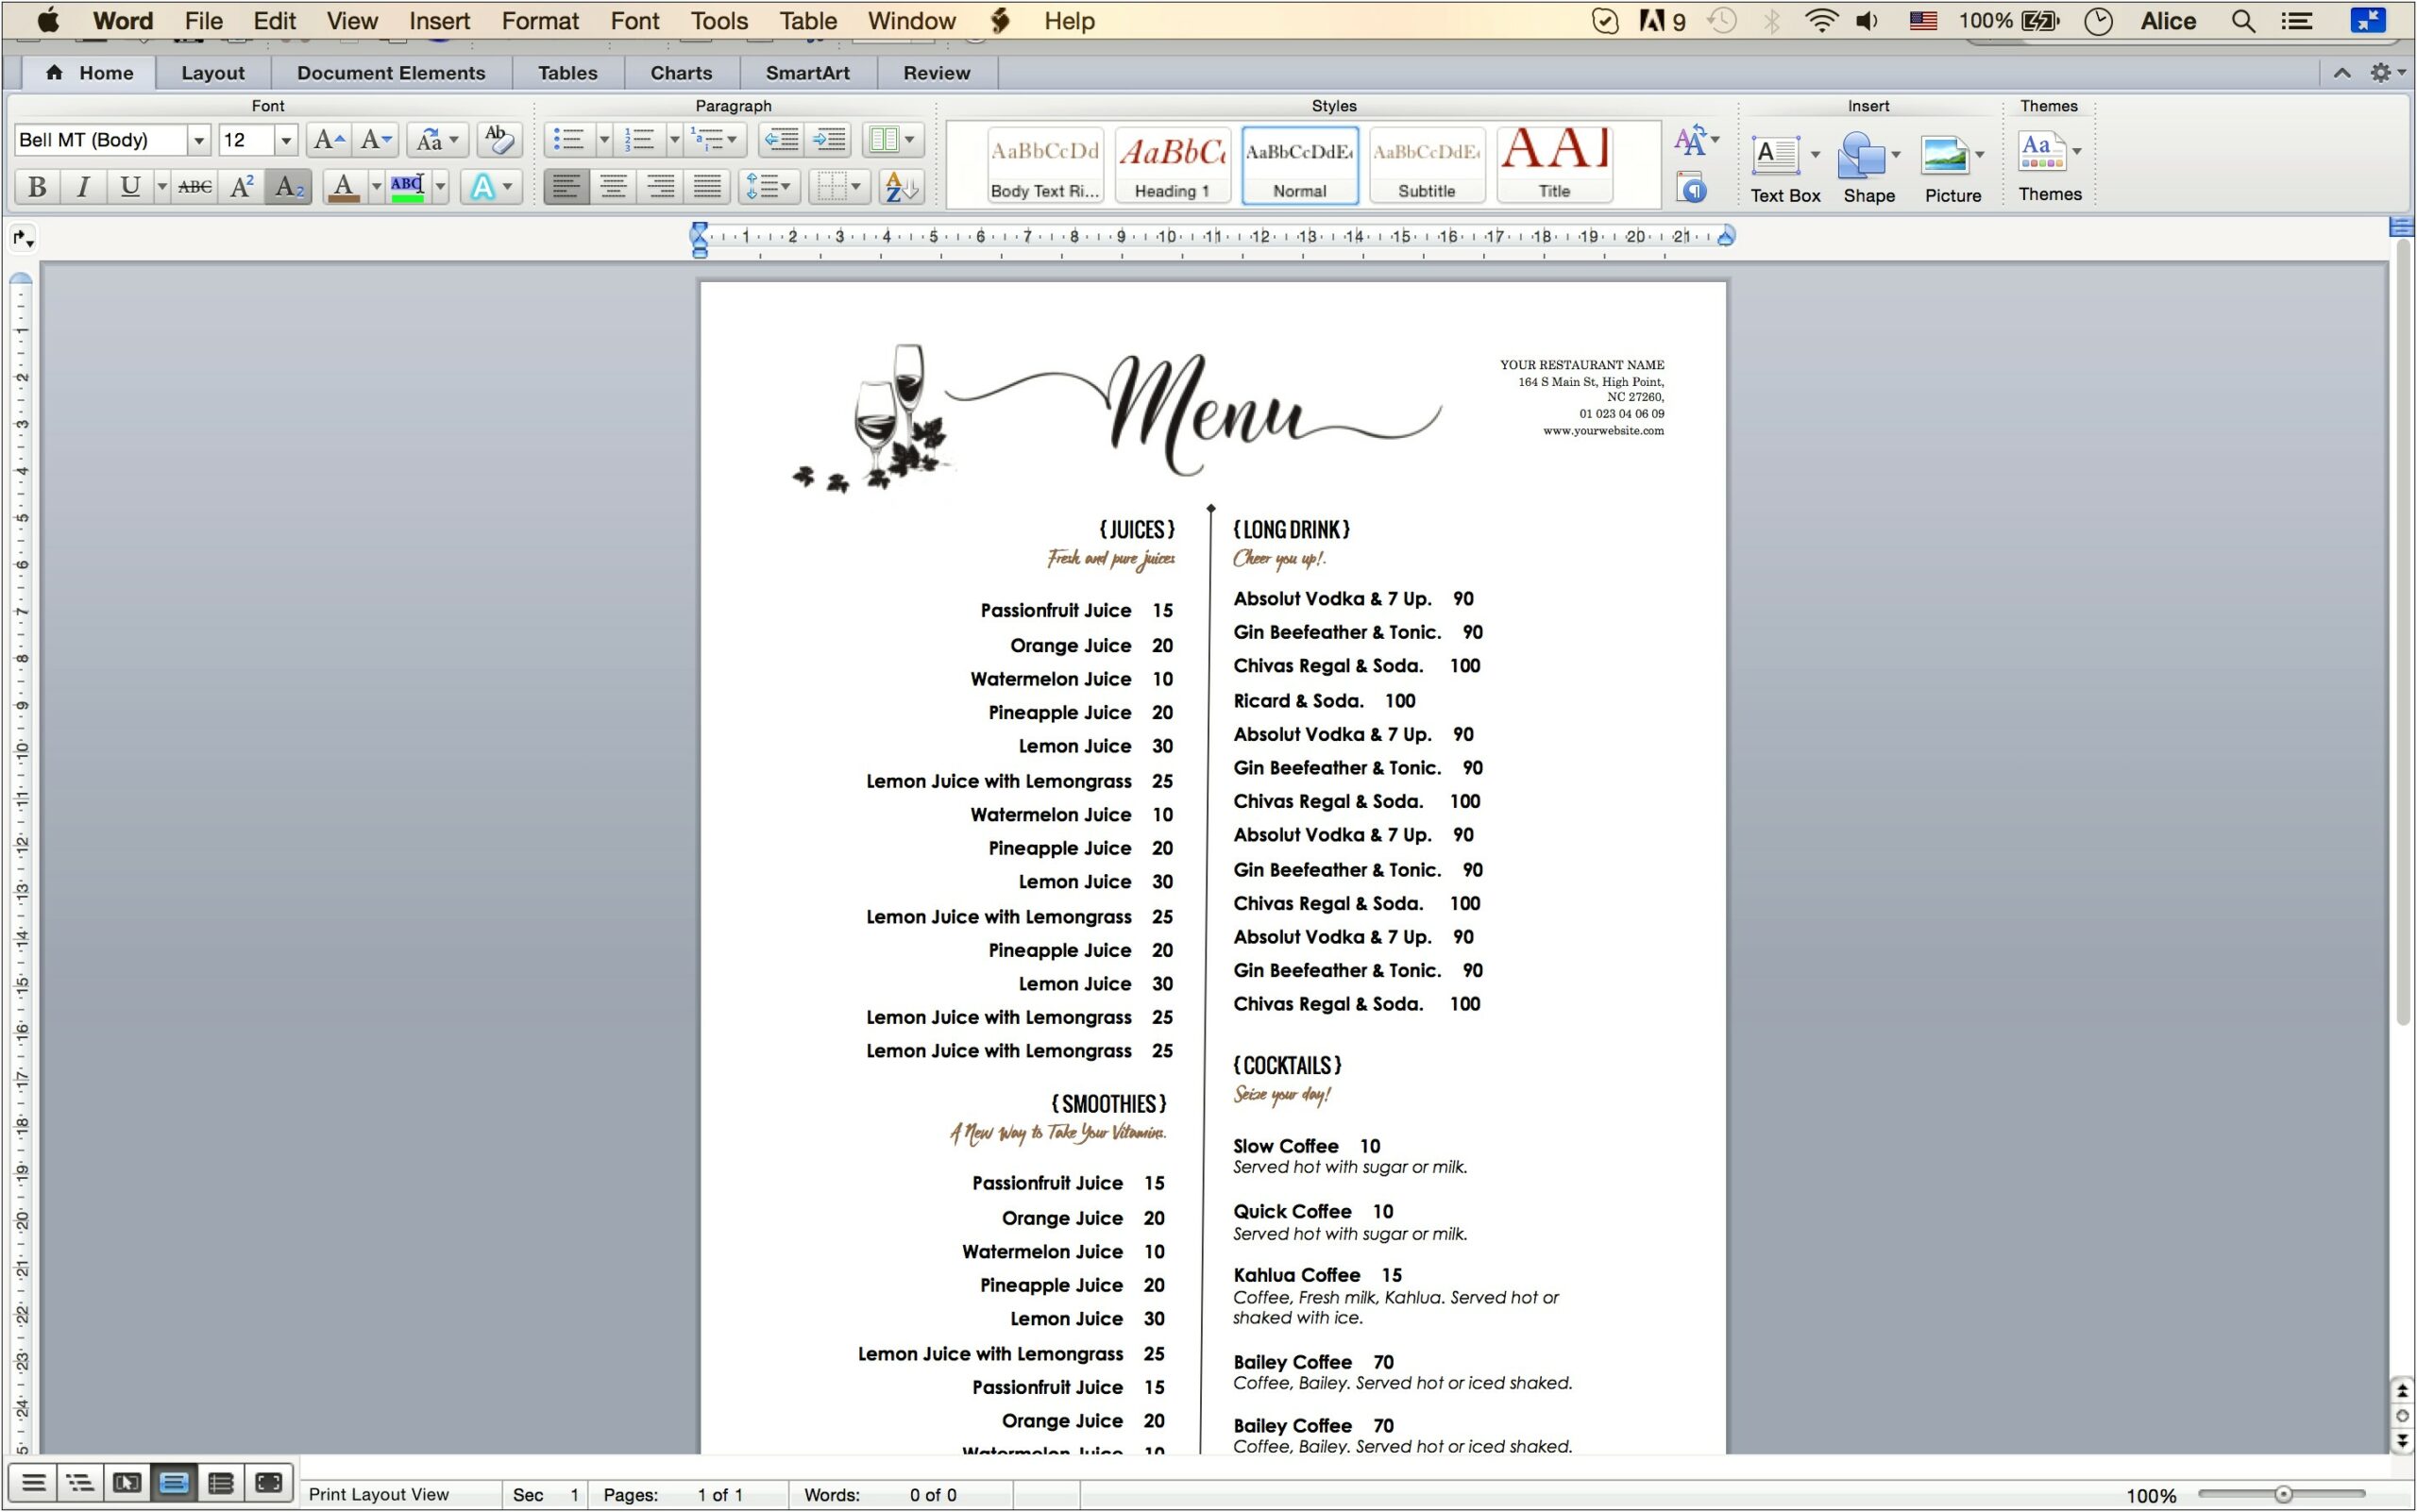The image size is (2417, 1512).
Task: Click the Bold formatting icon
Action: pos(35,186)
